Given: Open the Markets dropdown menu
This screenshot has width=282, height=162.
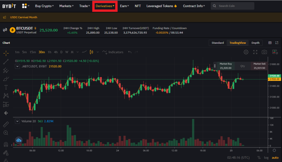Looking at the screenshot, I should [x=66, y=6].
